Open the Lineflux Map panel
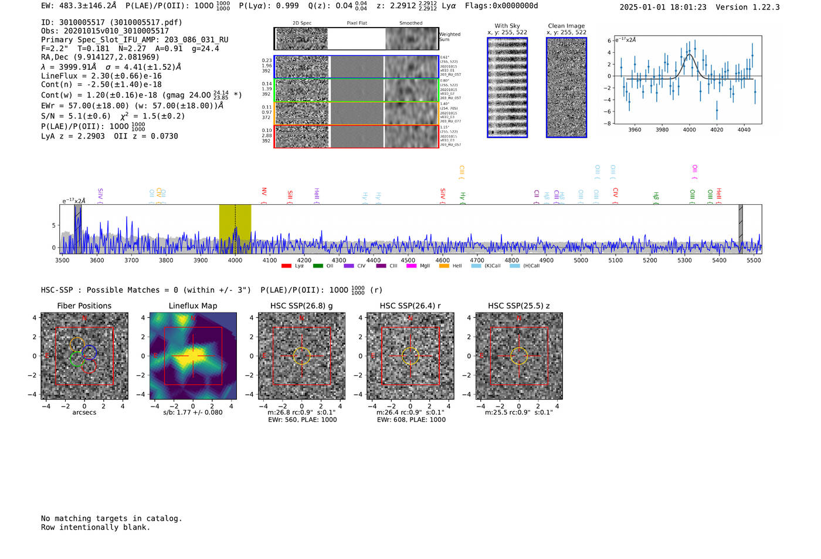This screenshot has width=821, height=559. [193, 356]
